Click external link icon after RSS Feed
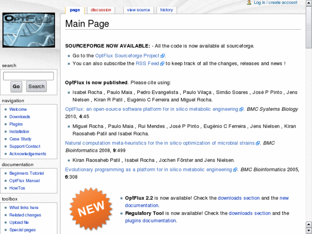The height and width of the screenshot is (234, 312). point(162,64)
